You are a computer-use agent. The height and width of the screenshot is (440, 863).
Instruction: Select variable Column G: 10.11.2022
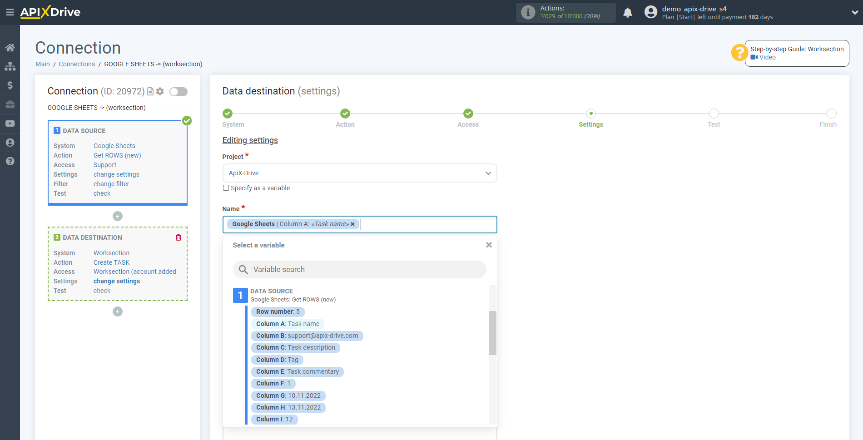click(288, 396)
